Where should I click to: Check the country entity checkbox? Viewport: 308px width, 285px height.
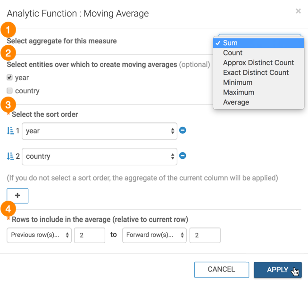click(10, 90)
